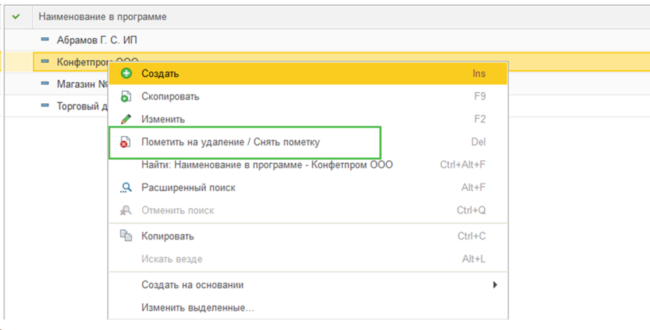Click the Copy document icon beside Скопировать
This screenshot has width=650, height=330.
(x=126, y=97)
